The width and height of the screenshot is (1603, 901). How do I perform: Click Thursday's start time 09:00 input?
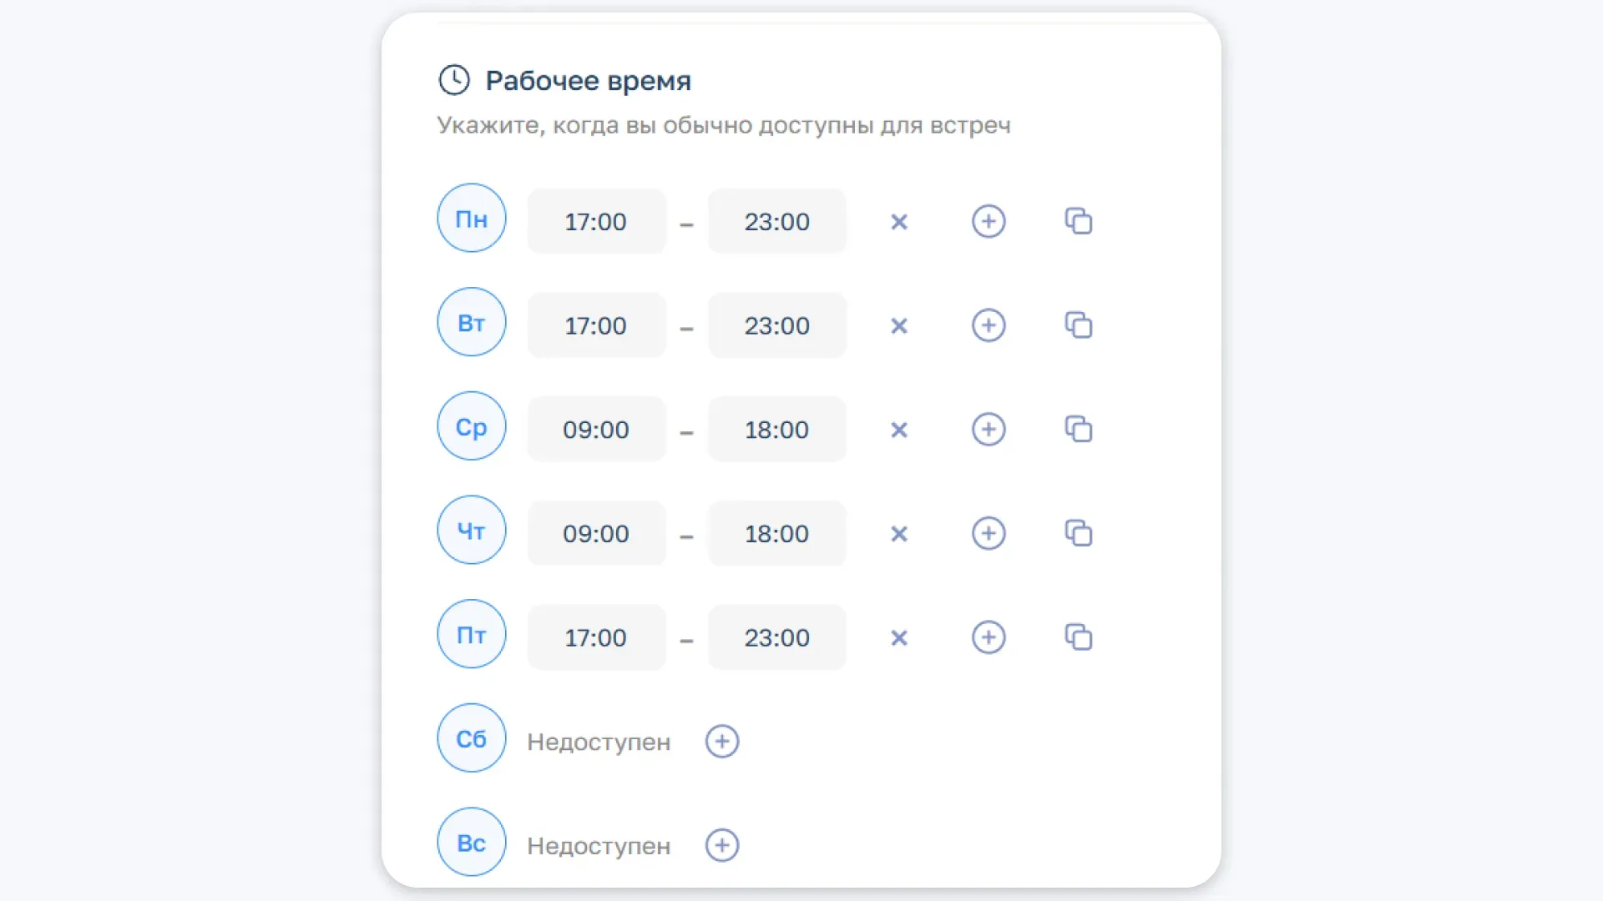tap(596, 533)
